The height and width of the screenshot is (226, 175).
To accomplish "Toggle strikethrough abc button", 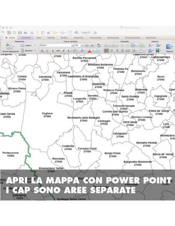I will point(58,51).
